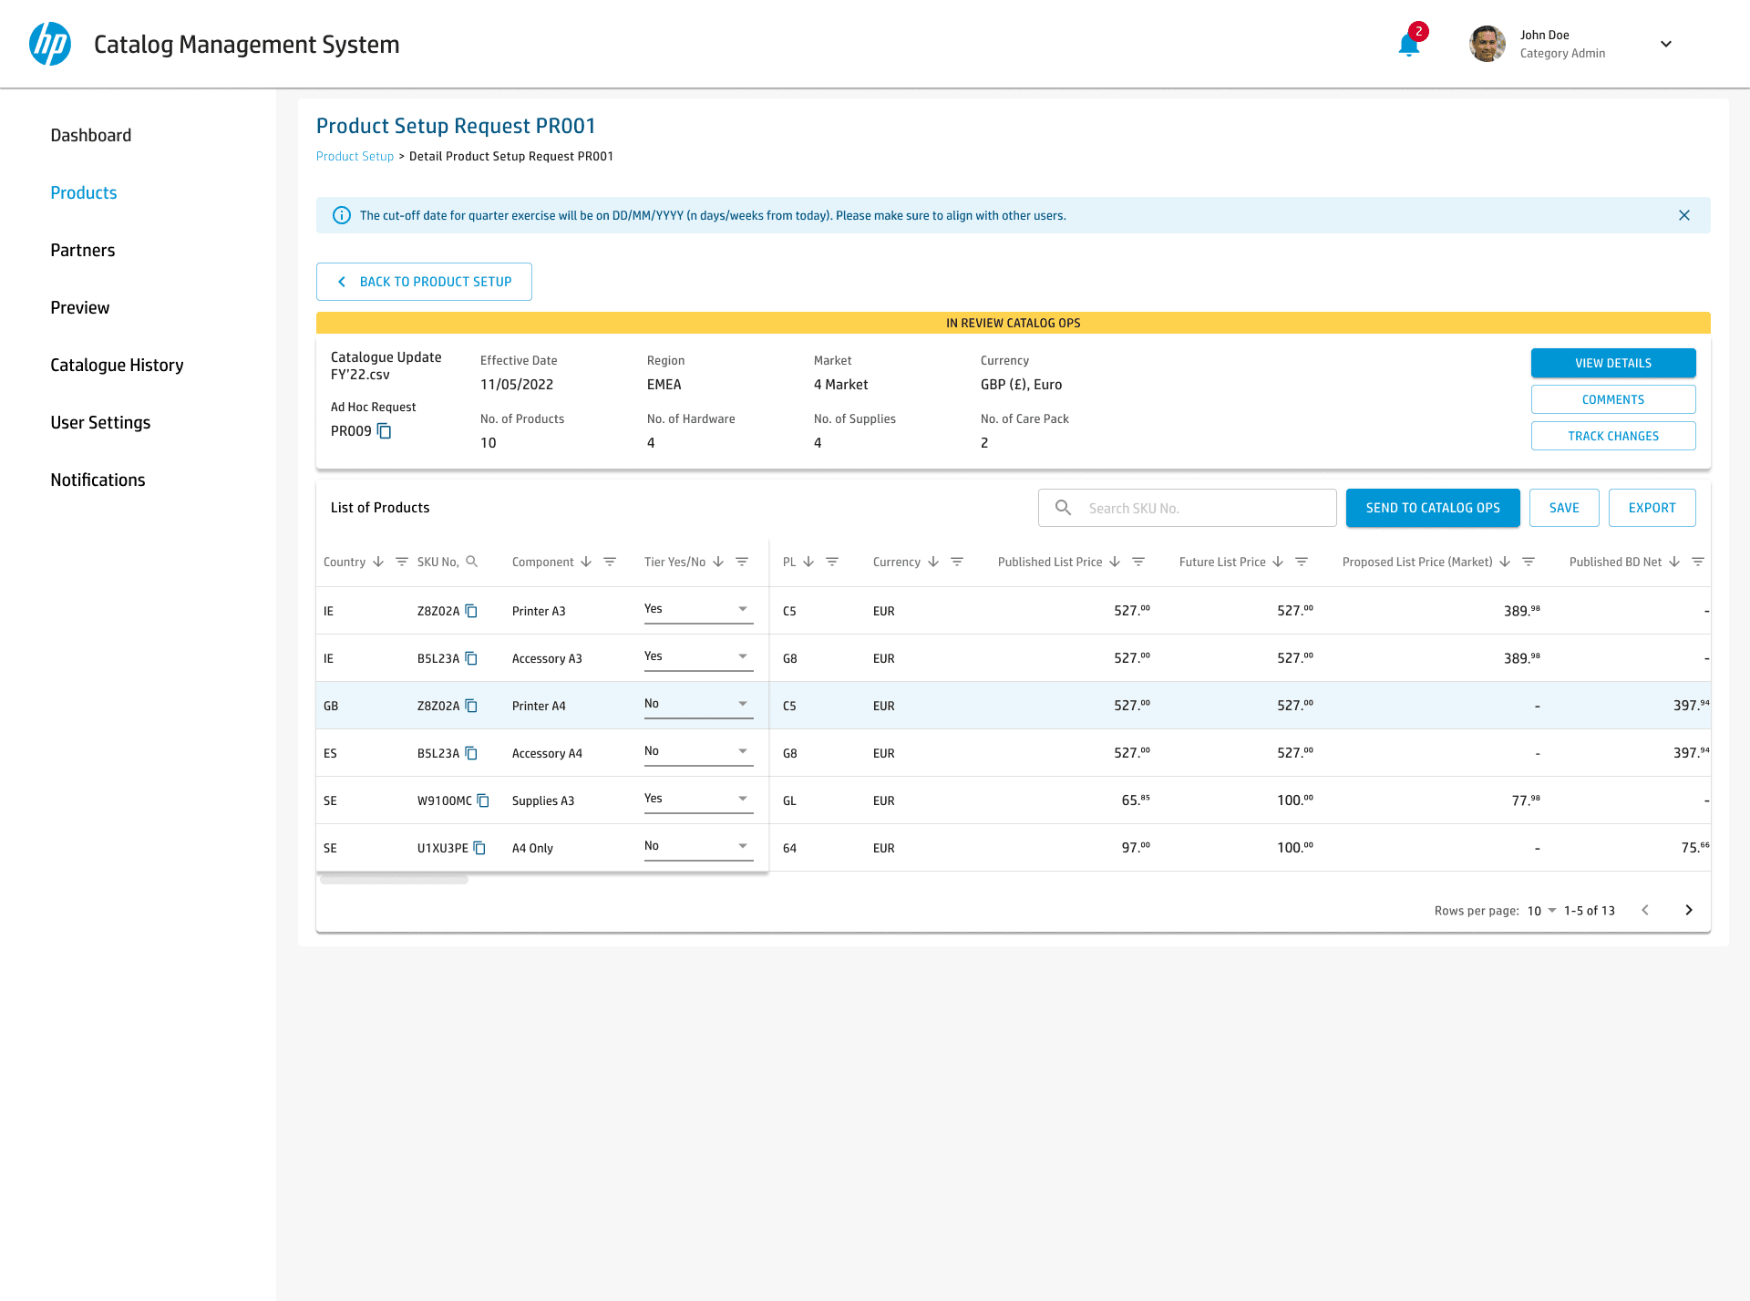Follow the Product Setup breadcrumb link
This screenshot has width=1750, height=1301.
355,156
